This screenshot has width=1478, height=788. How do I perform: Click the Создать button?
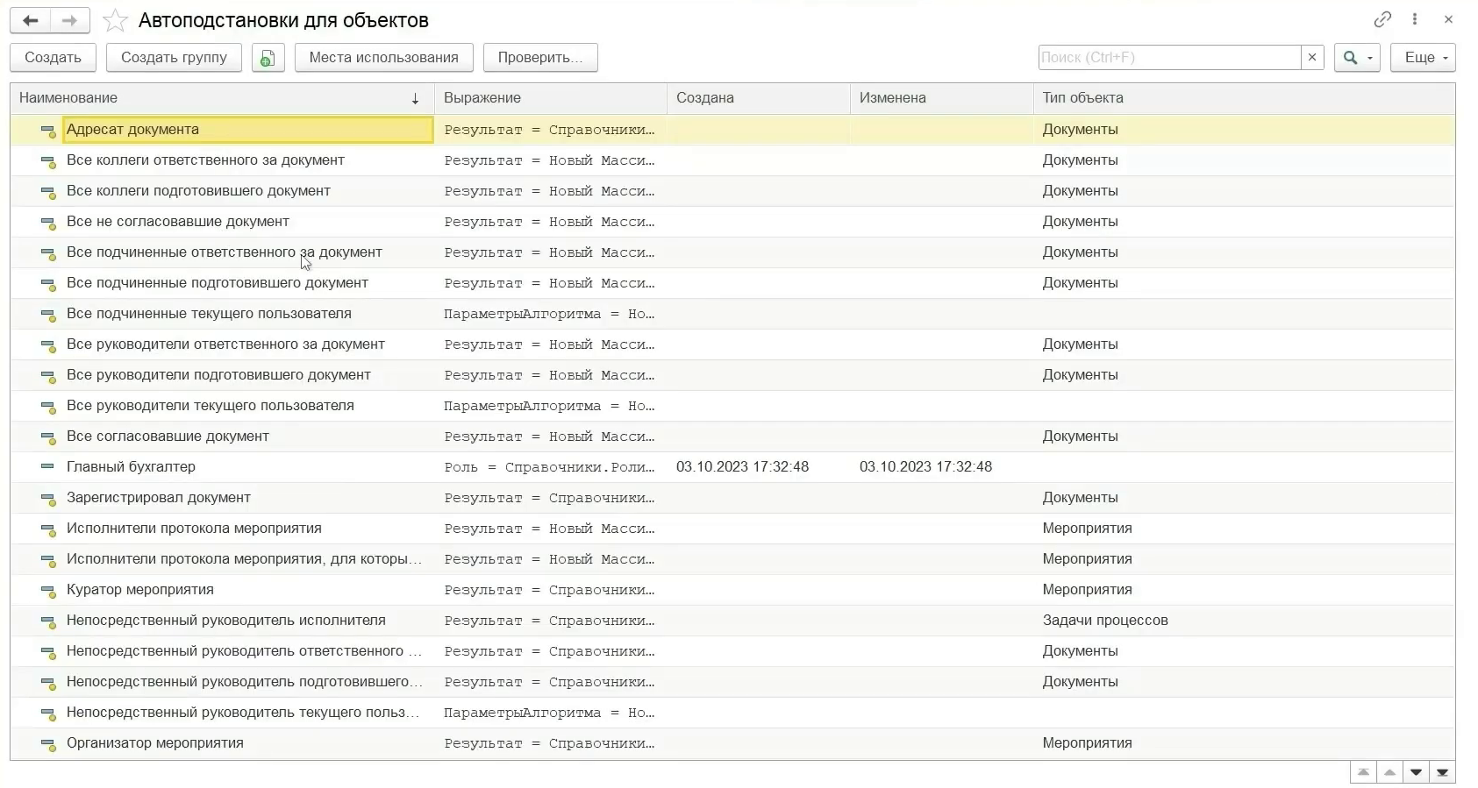tap(53, 58)
